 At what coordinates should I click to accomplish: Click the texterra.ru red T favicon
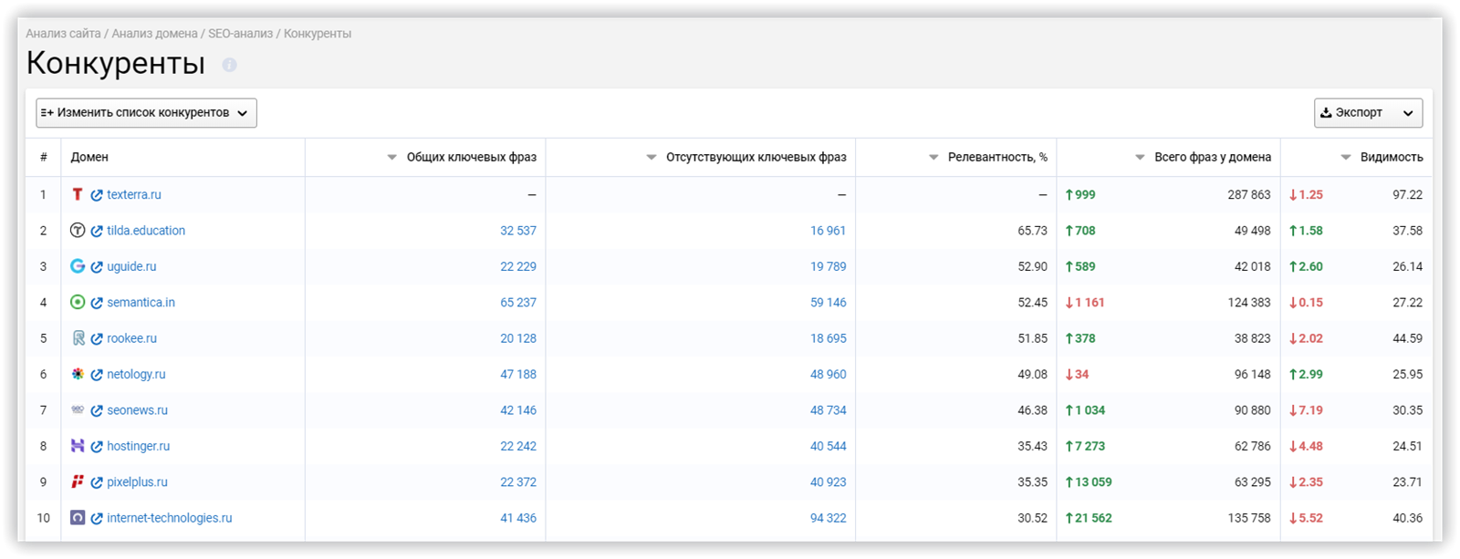pyautogui.click(x=78, y=194)
